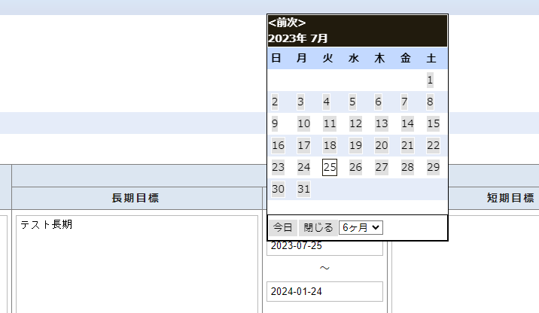Close calendar with 閉じる button
The image size is (539, 313).
click(x=318, y=227)
